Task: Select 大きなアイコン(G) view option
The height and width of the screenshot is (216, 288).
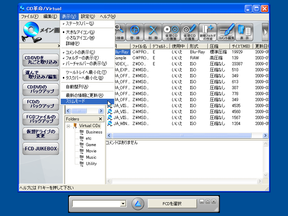Action: pyautogui.click(x=87, y=32)
